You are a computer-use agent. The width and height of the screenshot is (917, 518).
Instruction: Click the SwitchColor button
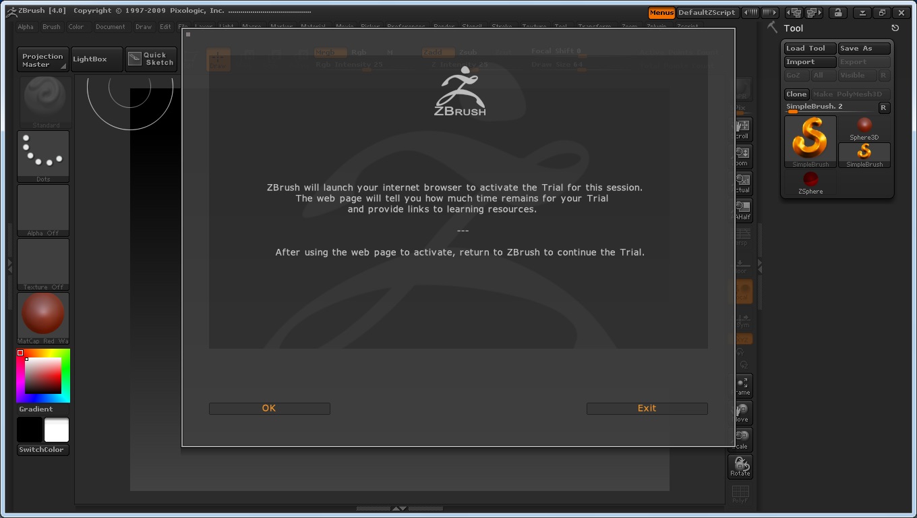(42, 450)
